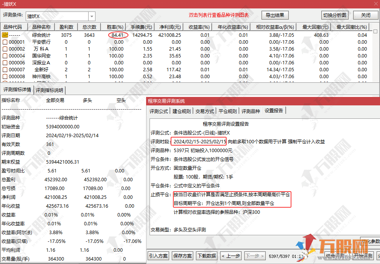Select the 平安银行 row
The height and width of the screenshot is (264, 380).
click(187, 42)
